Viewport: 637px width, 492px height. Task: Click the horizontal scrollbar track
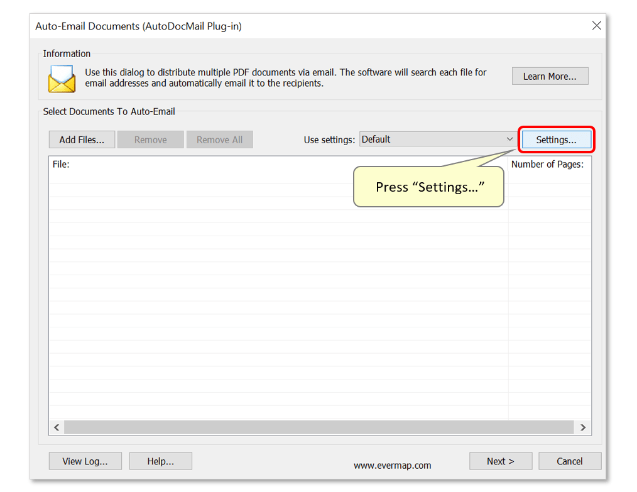point(319,427)
